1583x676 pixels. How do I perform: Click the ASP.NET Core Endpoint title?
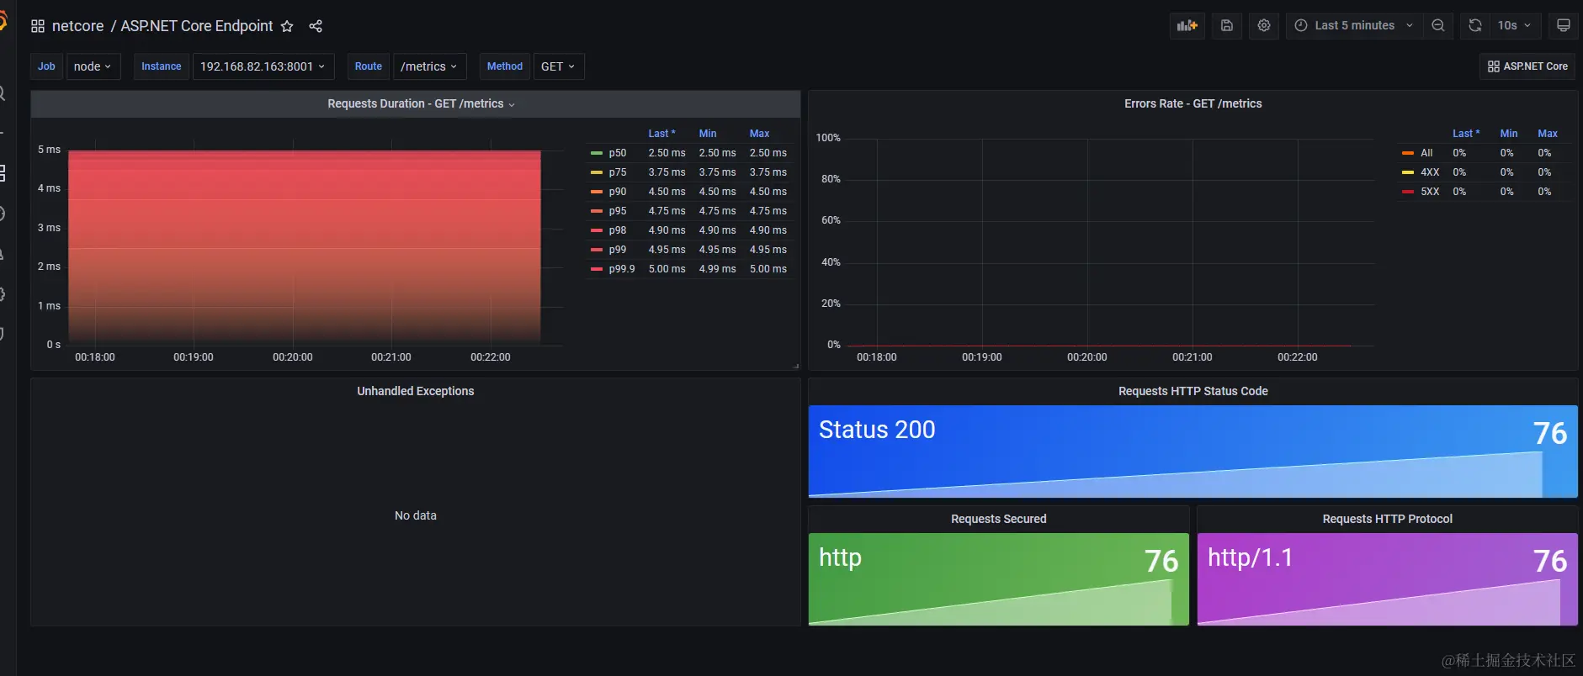click(196, 26)
